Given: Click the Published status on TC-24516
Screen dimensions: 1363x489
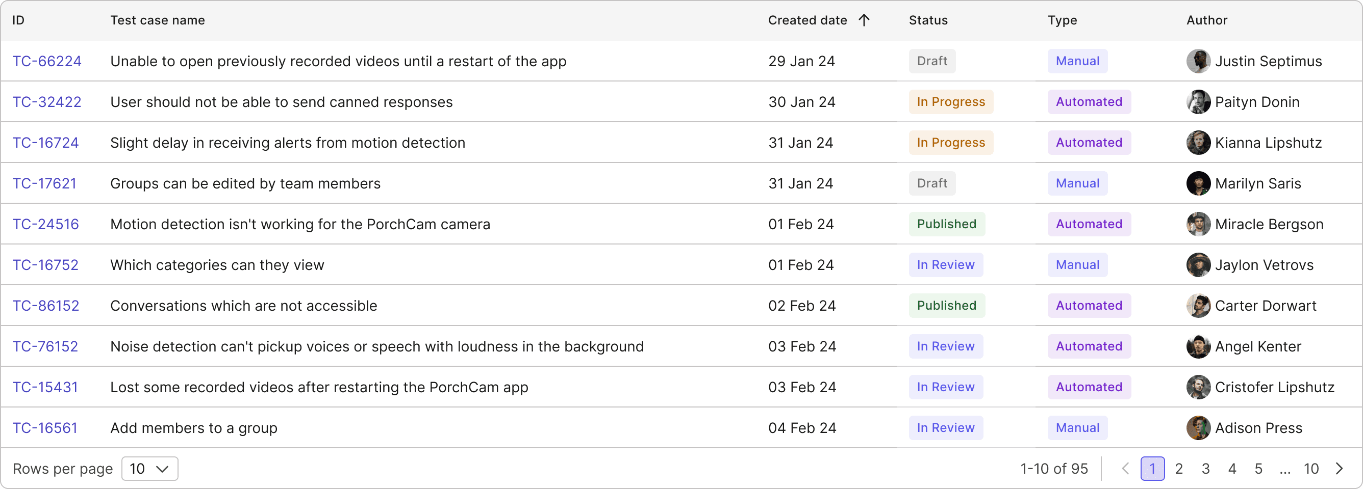Looking at the screenshot, I should pos(947,224).
